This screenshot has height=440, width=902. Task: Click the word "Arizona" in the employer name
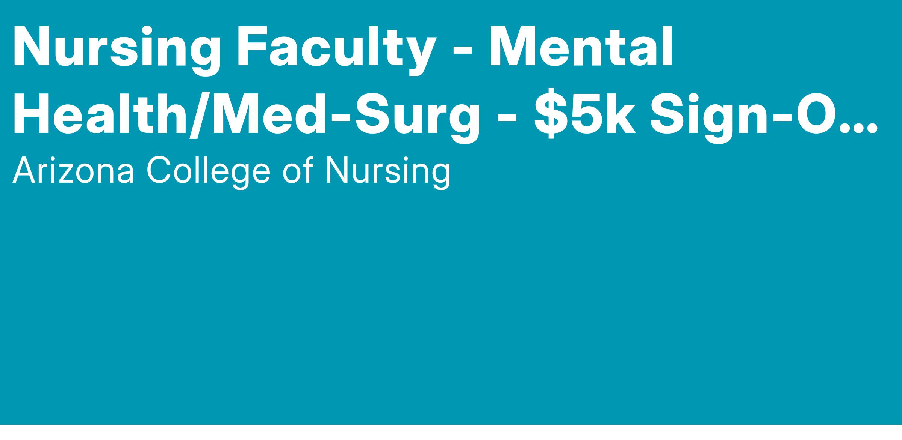click(73, 171)
